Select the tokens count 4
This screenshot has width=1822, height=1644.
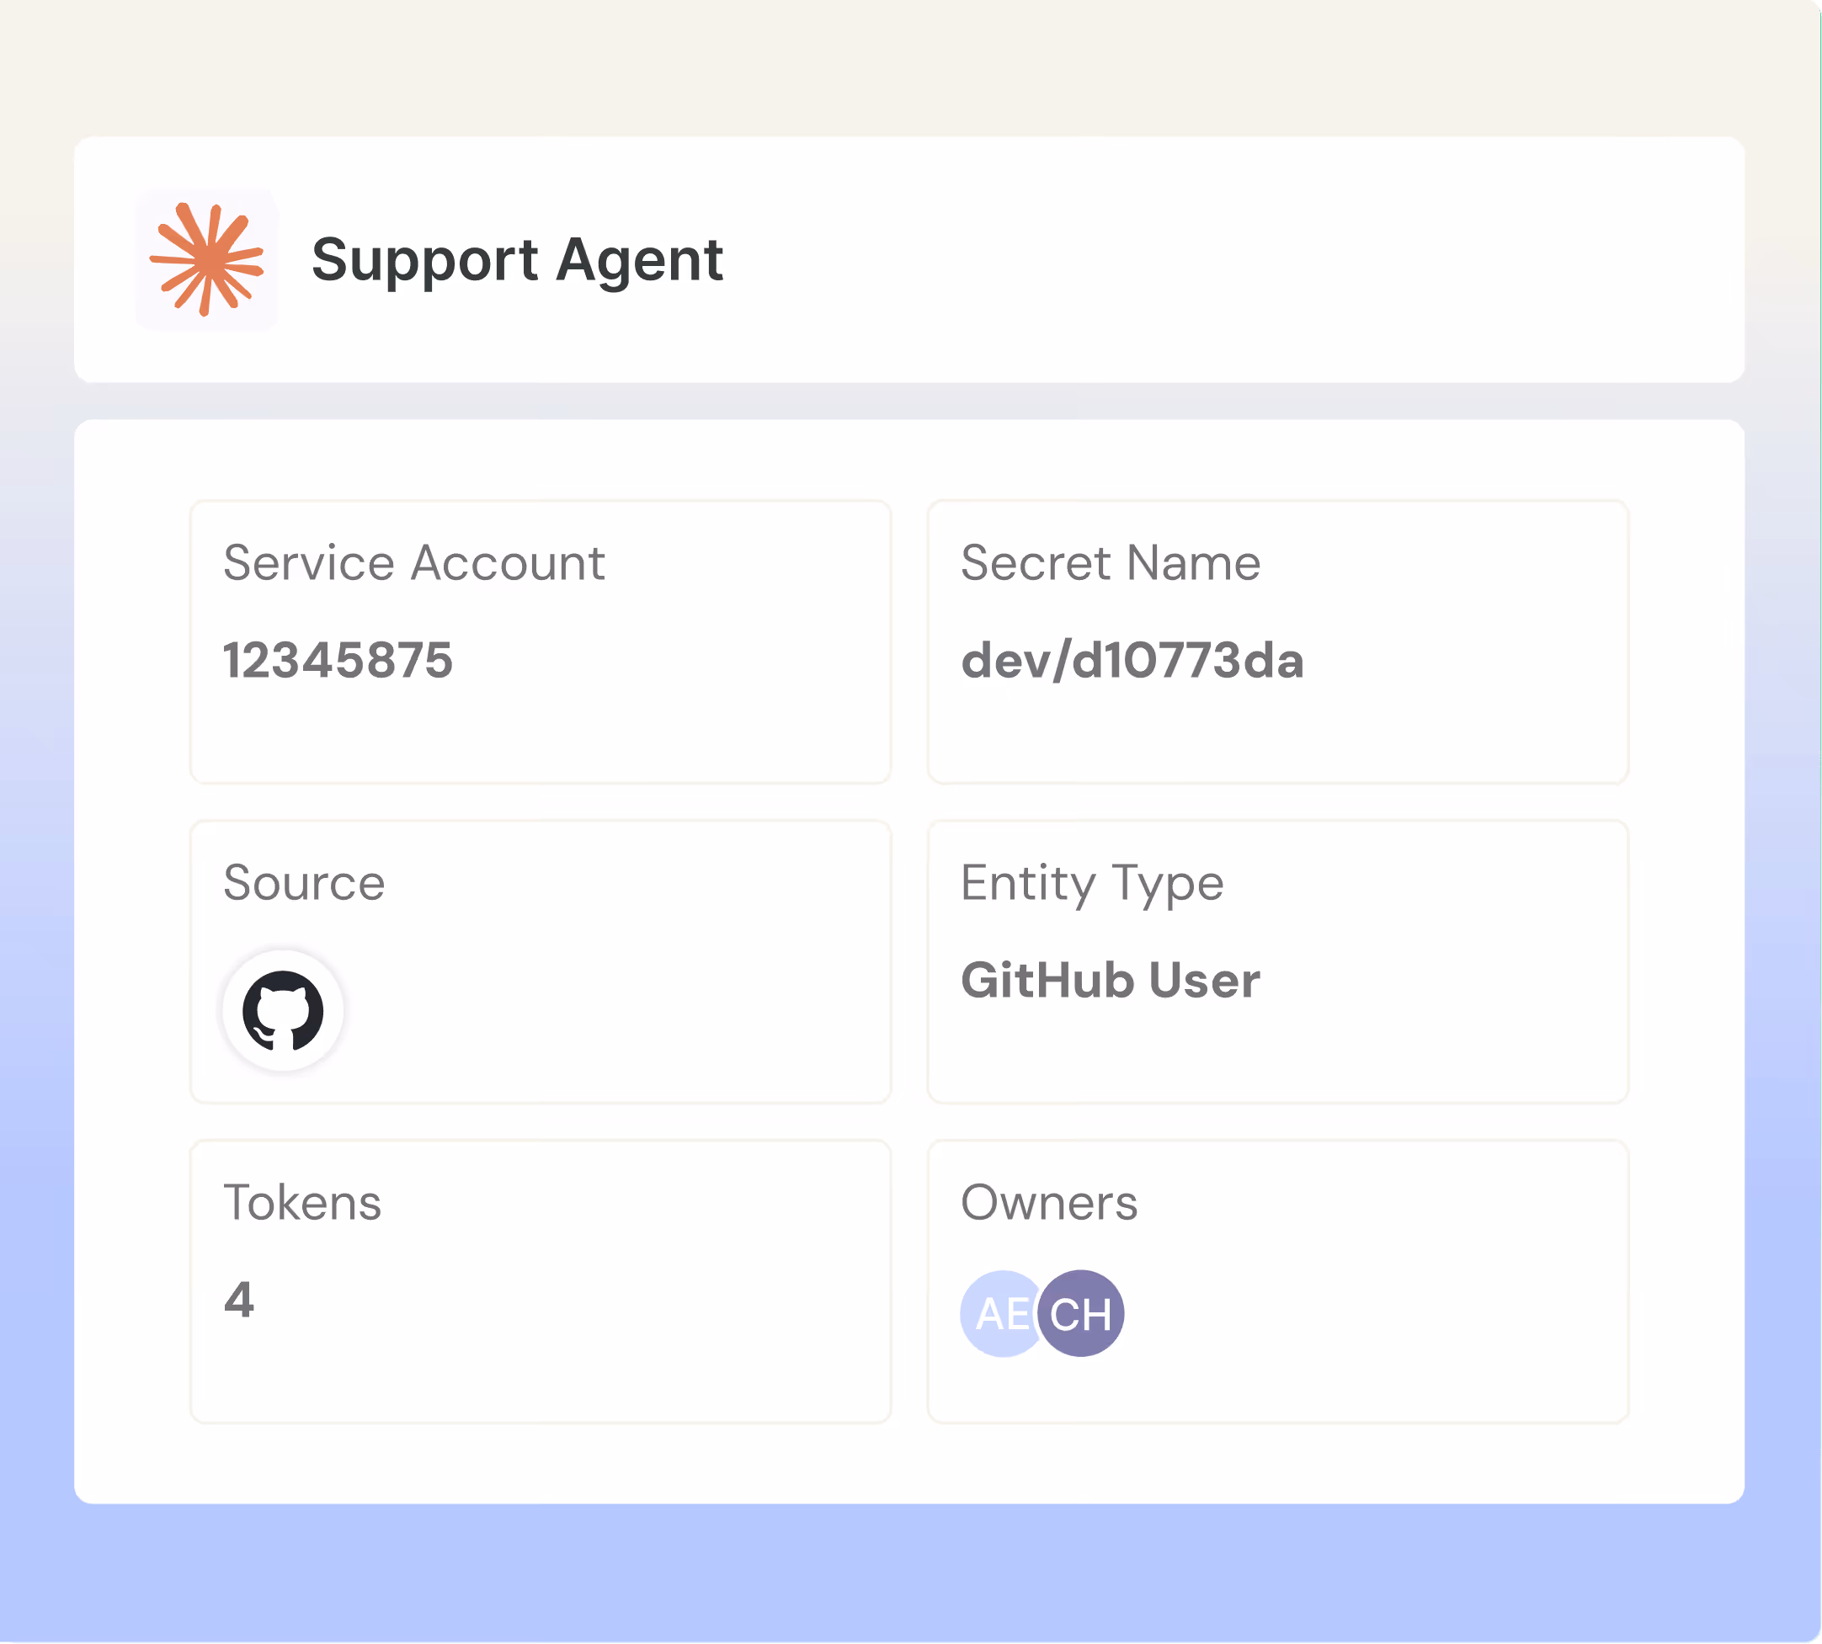(239, 1300)
